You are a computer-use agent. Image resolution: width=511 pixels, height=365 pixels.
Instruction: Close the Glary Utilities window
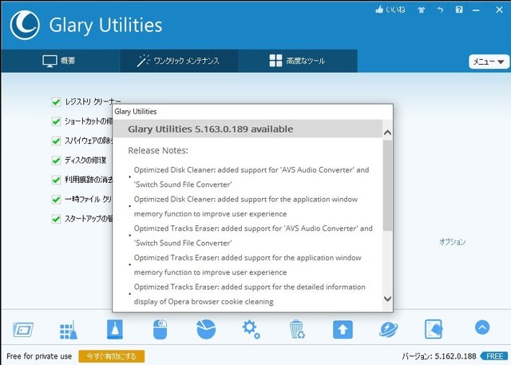point(500,10)
